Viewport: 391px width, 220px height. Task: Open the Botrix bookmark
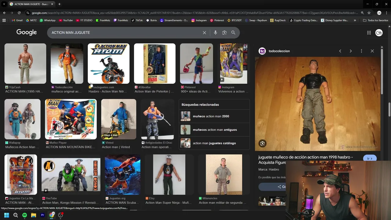coord(152,20)
